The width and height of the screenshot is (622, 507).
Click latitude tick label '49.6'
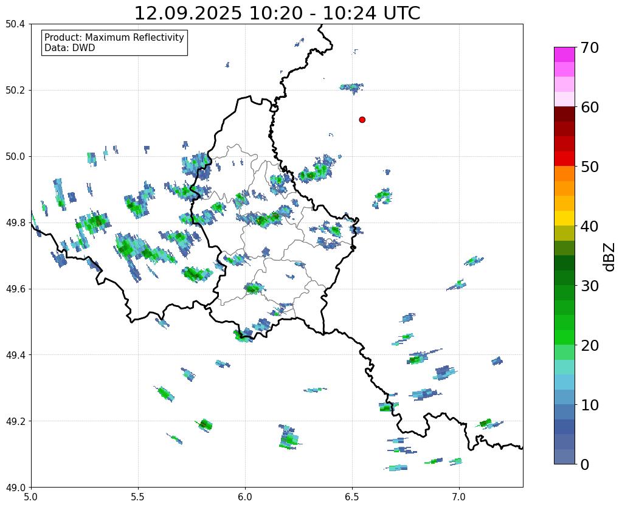pos(15,289)
